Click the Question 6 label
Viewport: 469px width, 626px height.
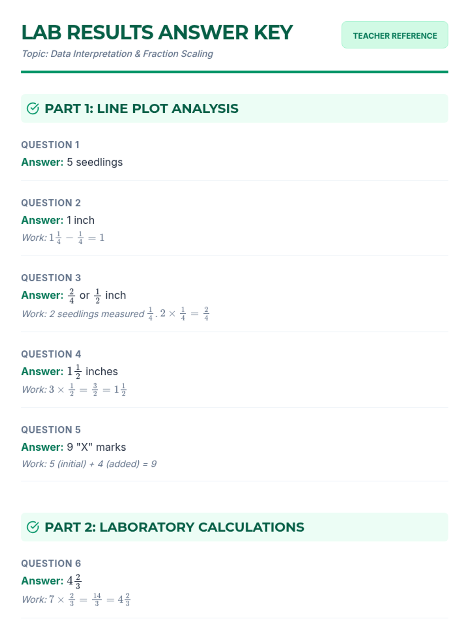tap(51, 563)
